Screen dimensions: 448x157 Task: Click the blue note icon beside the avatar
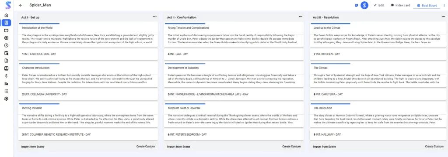[x=356, y=5]
